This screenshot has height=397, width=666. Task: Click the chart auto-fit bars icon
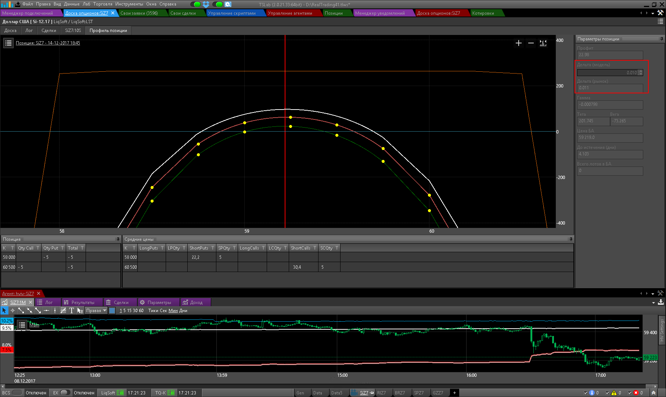coord(543,43)
